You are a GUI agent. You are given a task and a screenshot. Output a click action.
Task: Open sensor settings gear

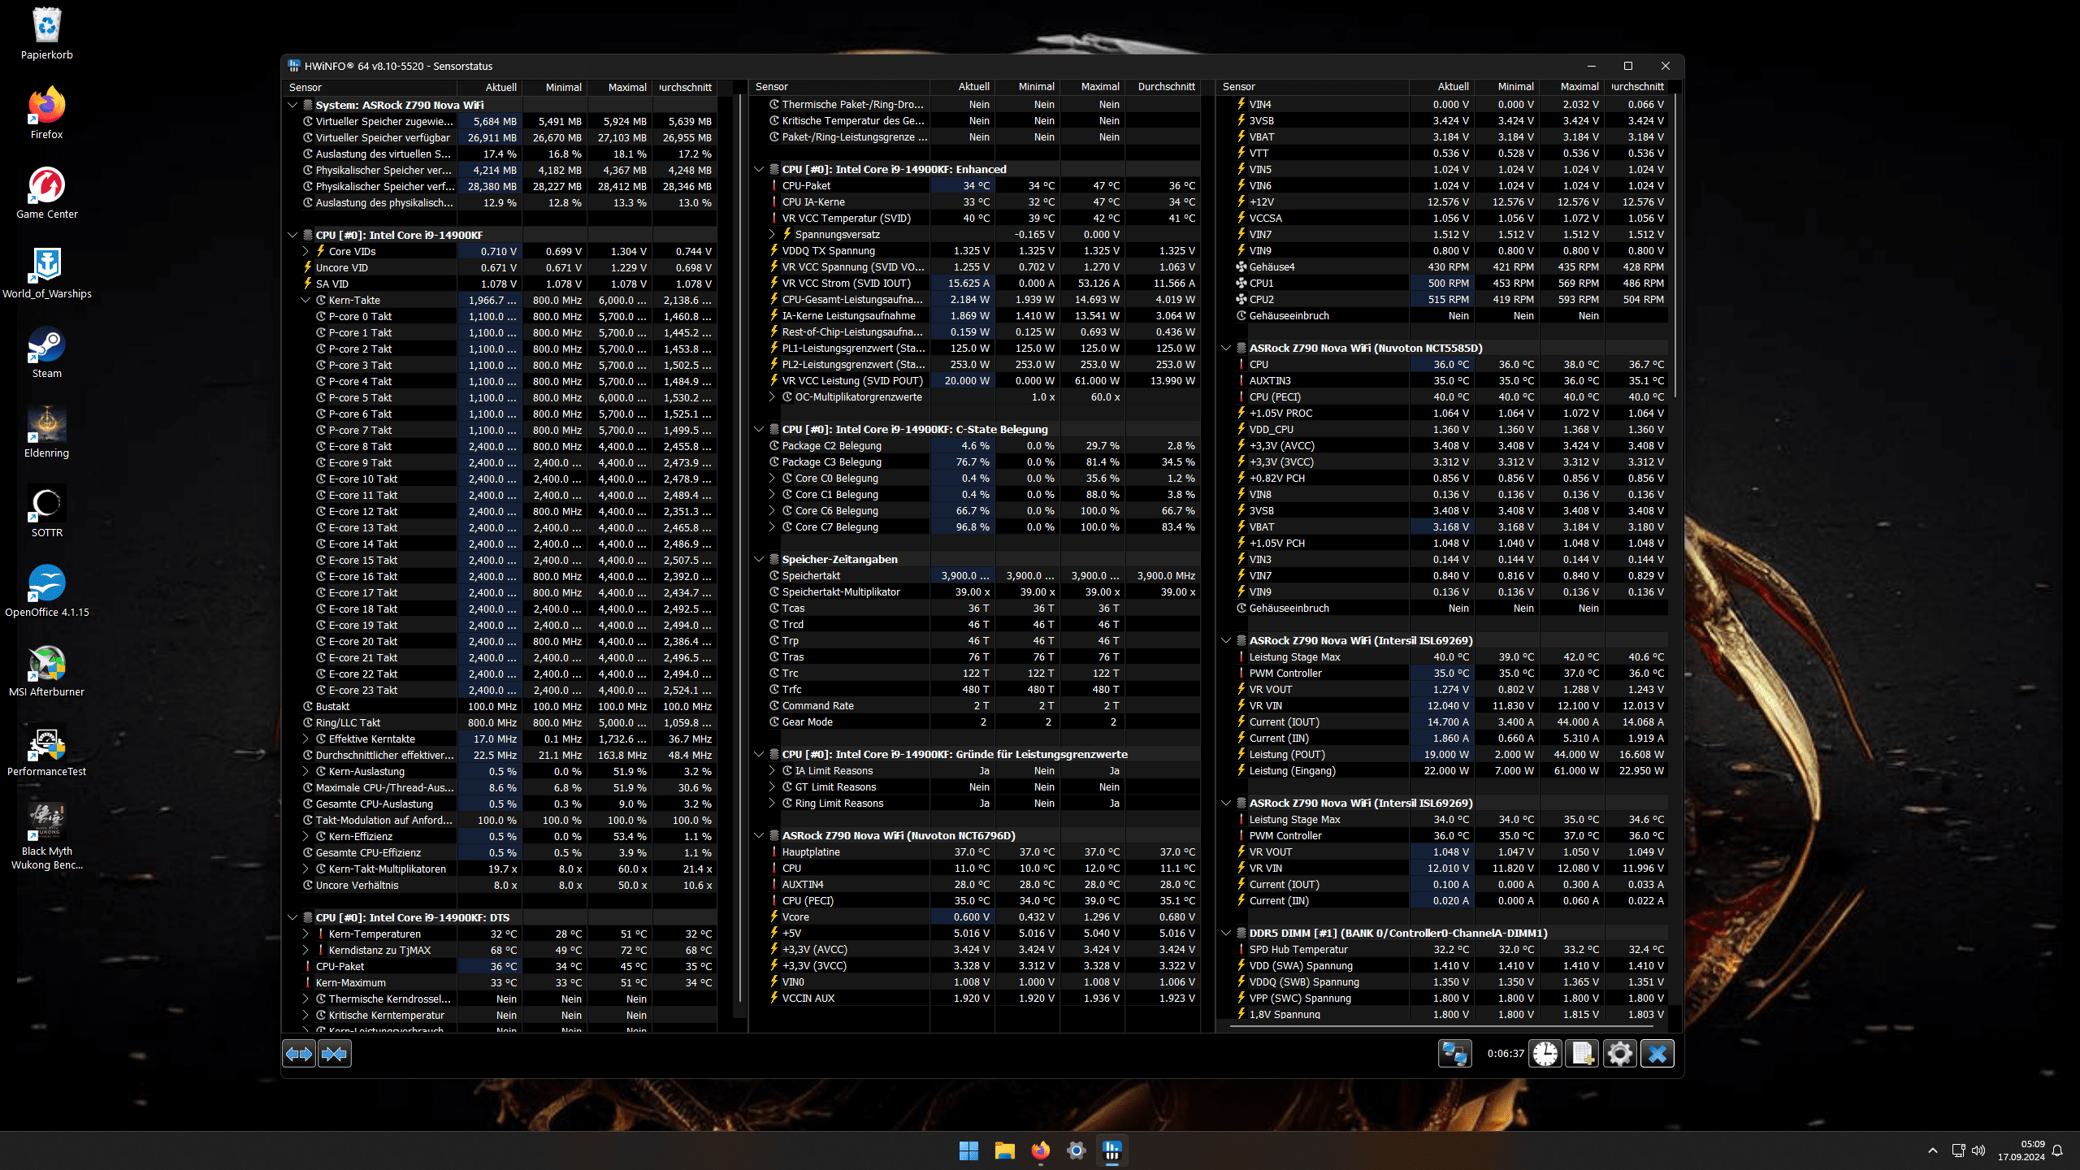point(1619,1054)
